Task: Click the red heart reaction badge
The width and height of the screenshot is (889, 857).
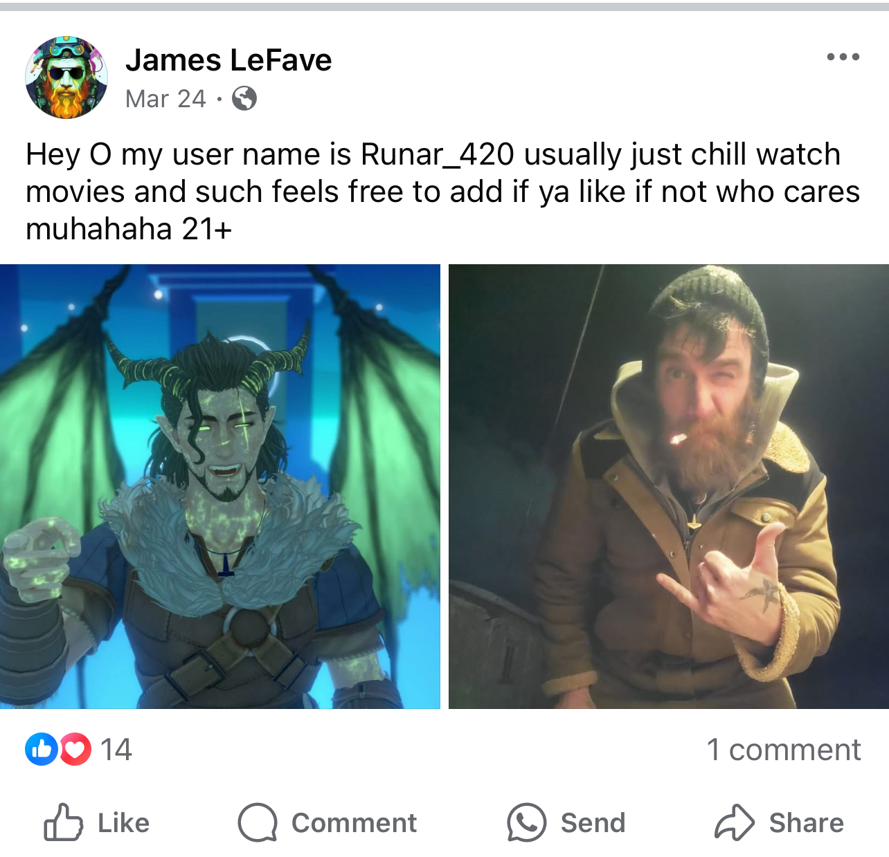Action: 75,749
